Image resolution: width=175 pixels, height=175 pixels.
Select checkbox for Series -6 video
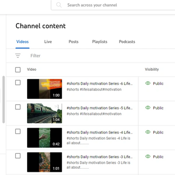18,83
